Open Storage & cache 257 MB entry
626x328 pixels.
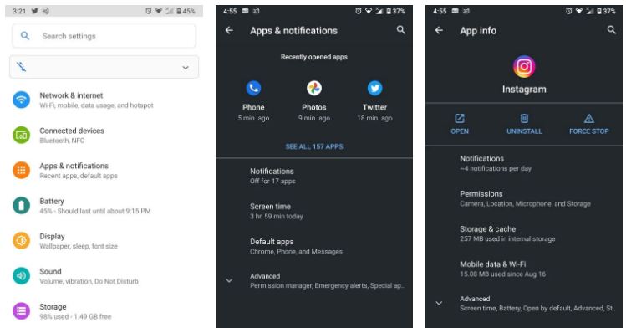tap(524, 233)
